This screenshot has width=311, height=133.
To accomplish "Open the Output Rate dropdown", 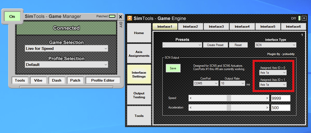I will (233, 83).
